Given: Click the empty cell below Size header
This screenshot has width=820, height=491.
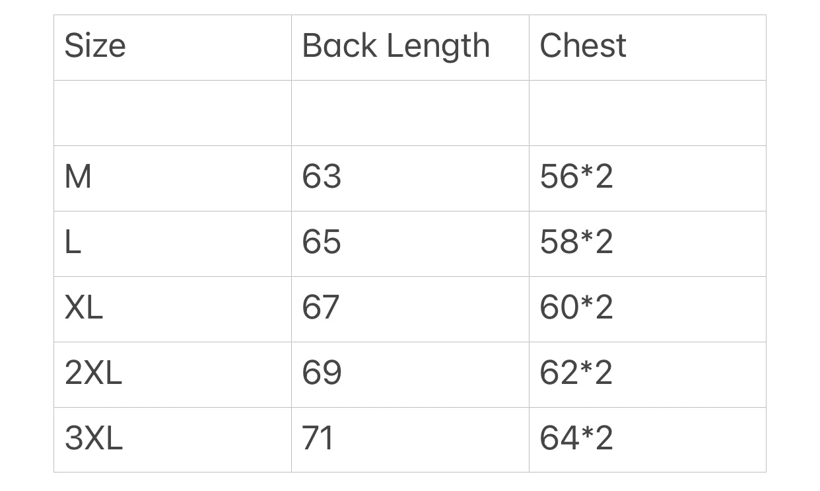Looking at the screenshot, I should 172,113.
